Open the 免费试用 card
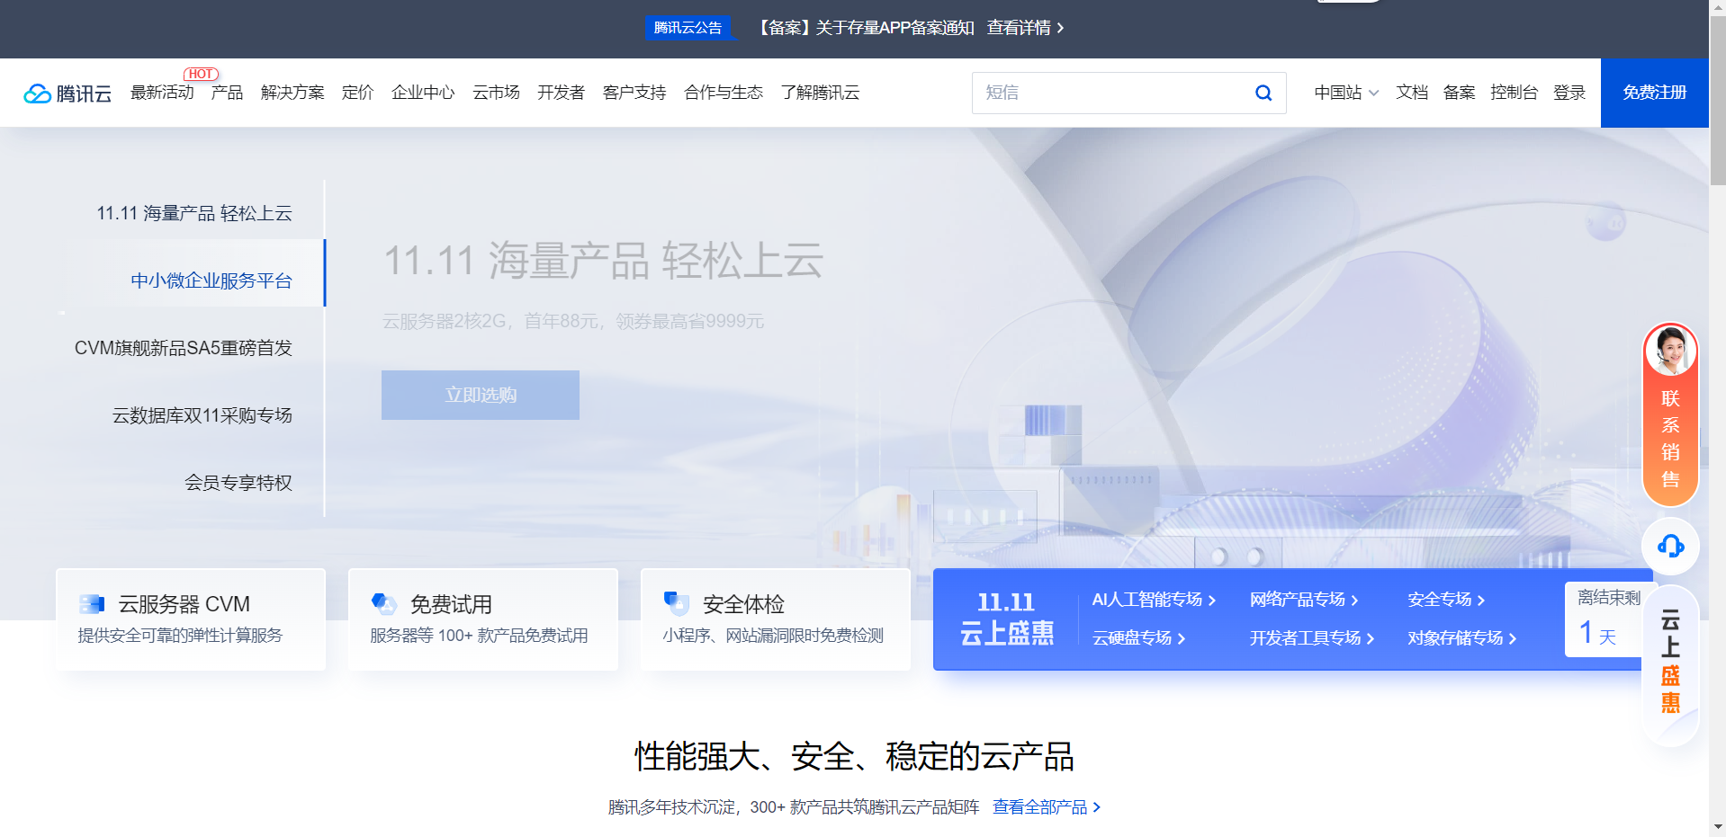This screenshot has height=837, width=1726. [483, 619]
